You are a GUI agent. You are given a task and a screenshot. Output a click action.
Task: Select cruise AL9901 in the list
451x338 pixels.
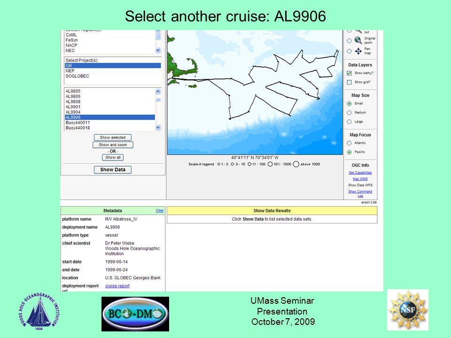110,107
